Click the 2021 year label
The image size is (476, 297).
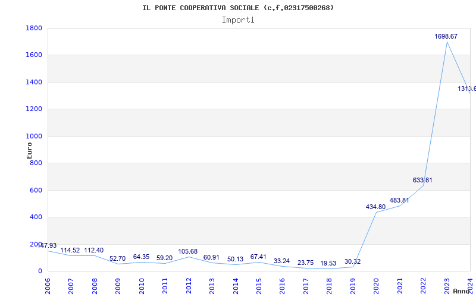[400, 286]
